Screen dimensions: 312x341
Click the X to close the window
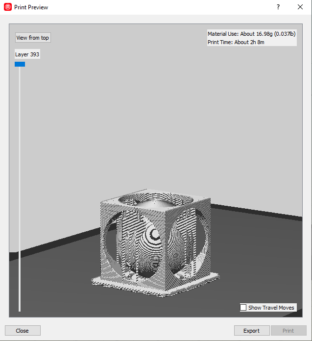click(300, 7)
